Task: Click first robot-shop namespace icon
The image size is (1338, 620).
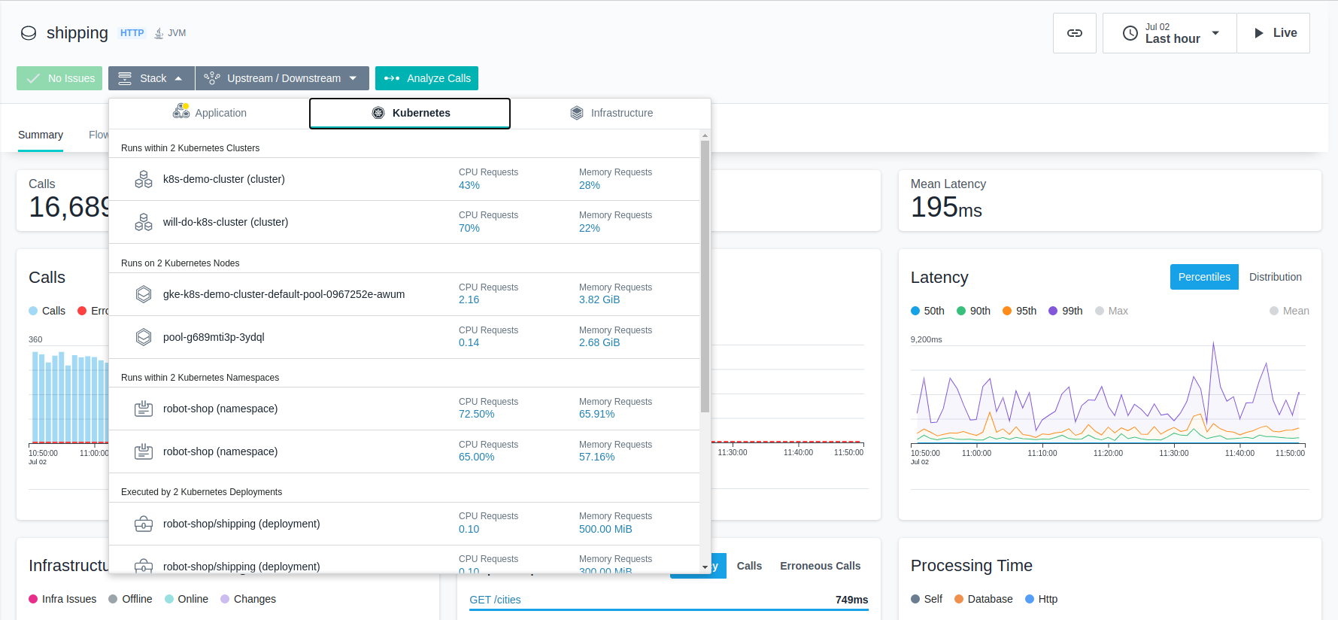Action: tap(144, 409)
